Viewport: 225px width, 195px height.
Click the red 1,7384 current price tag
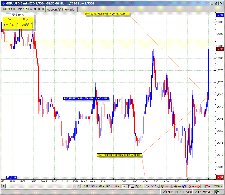[220, 49]
